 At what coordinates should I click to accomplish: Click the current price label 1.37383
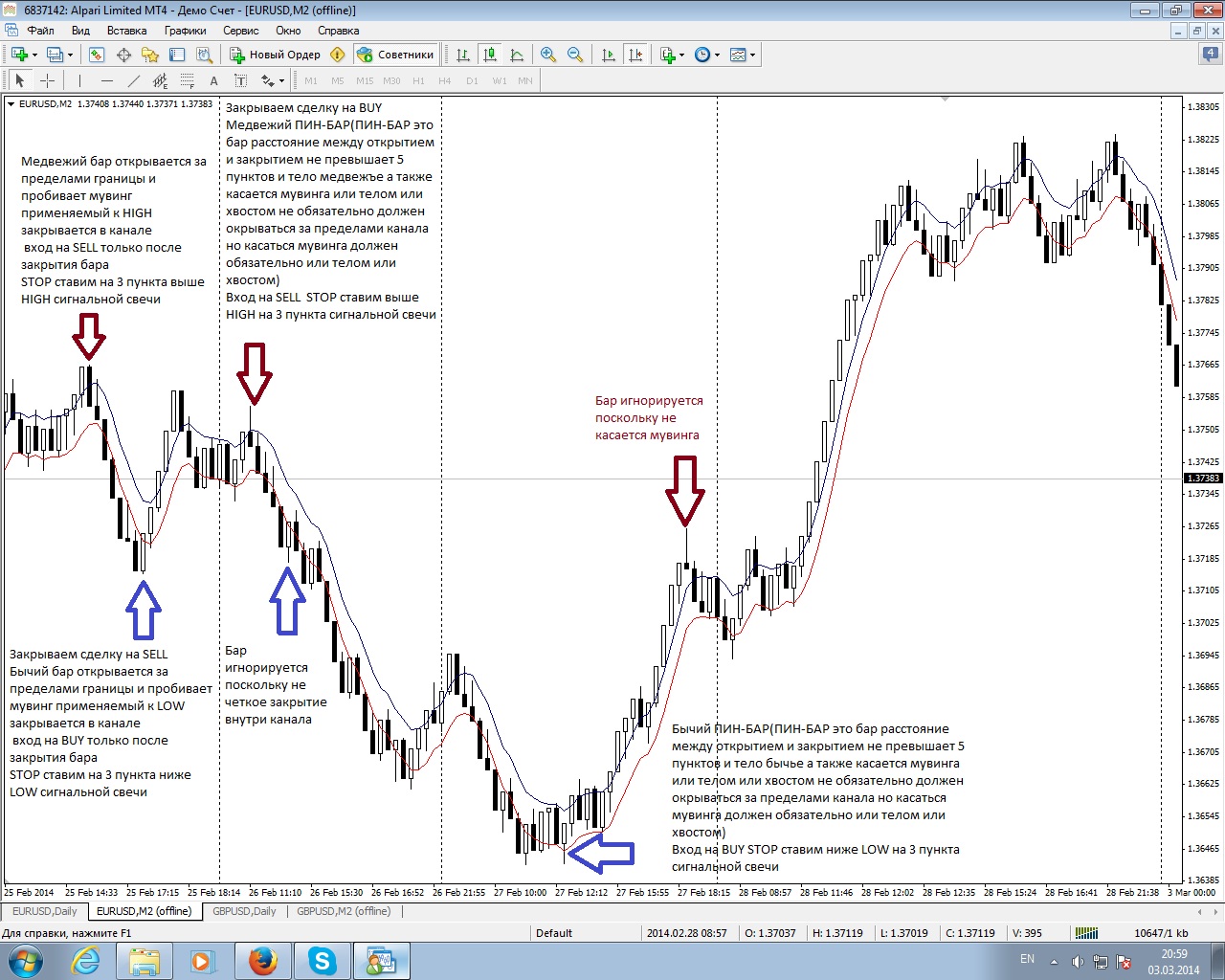click(1203, 478)
